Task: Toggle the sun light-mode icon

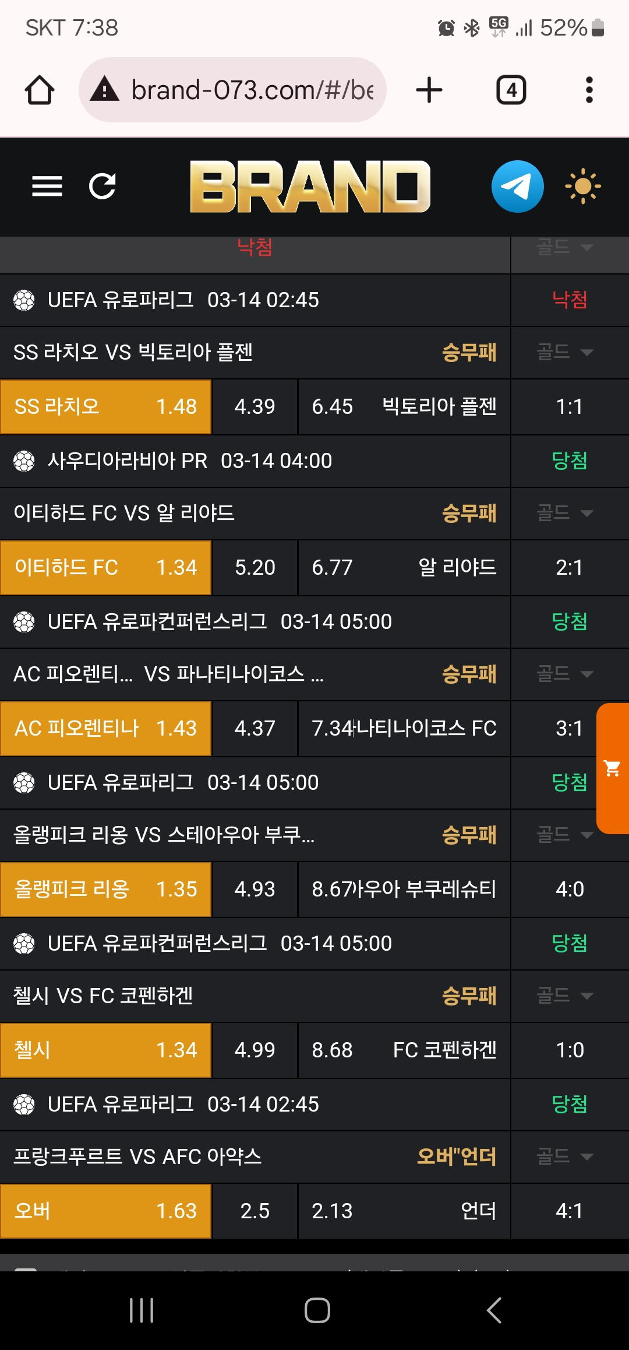Action: [x=582, y=187]
